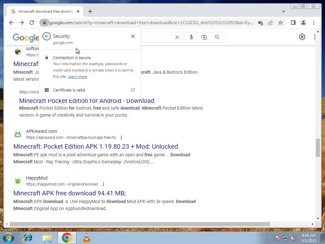Click the APKAward.com site name

pos(42,131)
